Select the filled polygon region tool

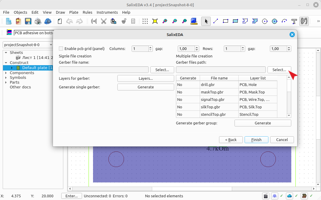tap(255, 21)
